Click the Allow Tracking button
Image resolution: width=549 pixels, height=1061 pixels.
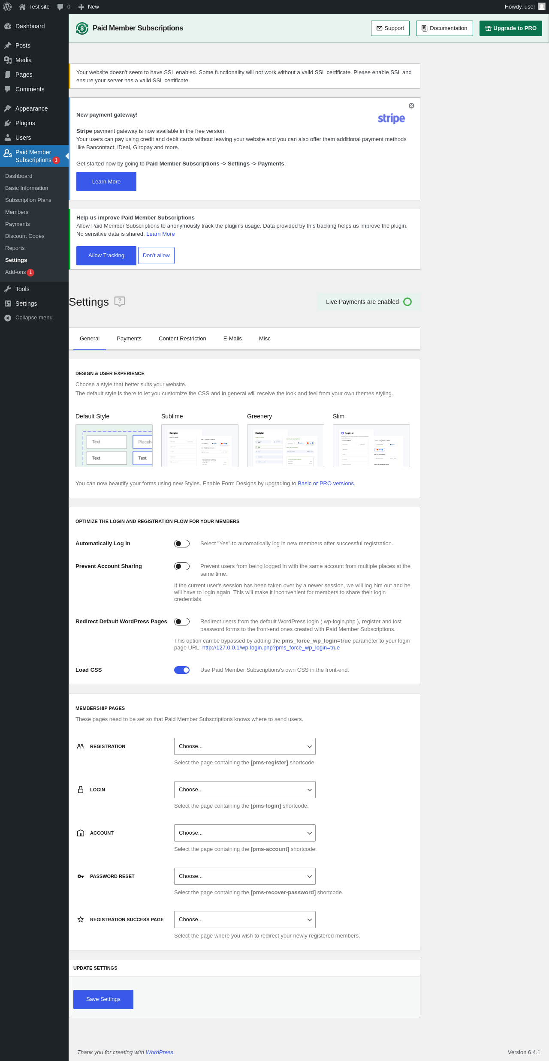(106, 255)
